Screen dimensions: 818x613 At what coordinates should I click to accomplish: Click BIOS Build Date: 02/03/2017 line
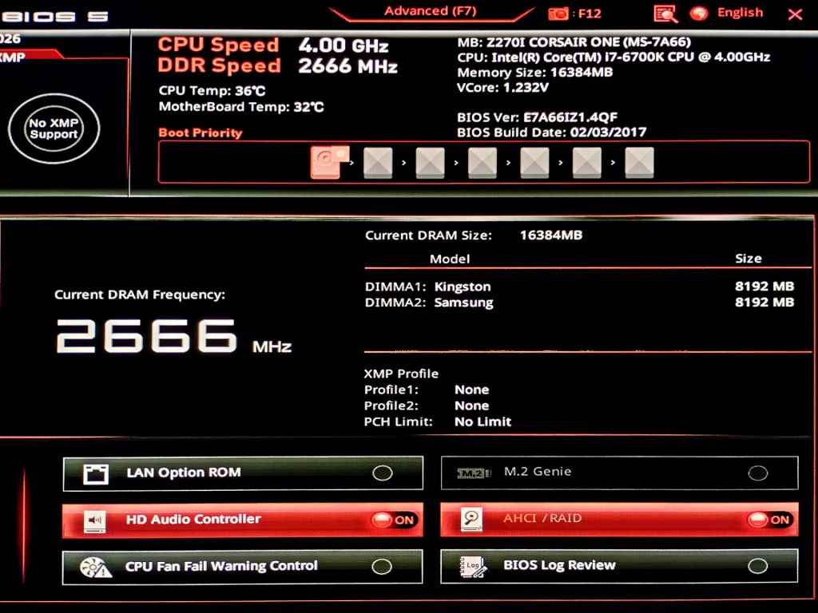point(551,132)
